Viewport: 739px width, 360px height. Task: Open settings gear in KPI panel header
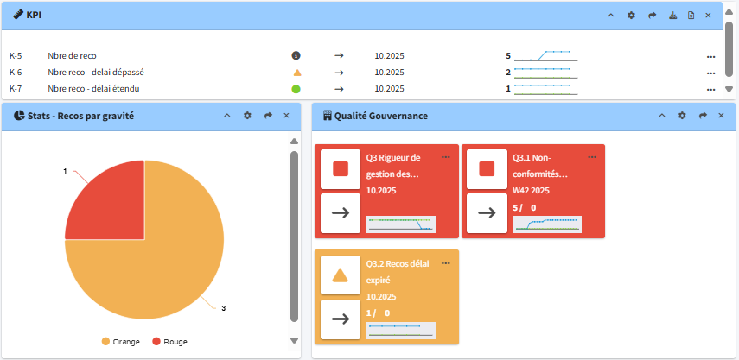631,16
